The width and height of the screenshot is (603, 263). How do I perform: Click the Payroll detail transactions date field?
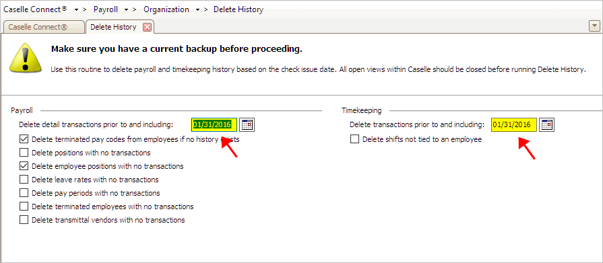click(x=214, y=125)
